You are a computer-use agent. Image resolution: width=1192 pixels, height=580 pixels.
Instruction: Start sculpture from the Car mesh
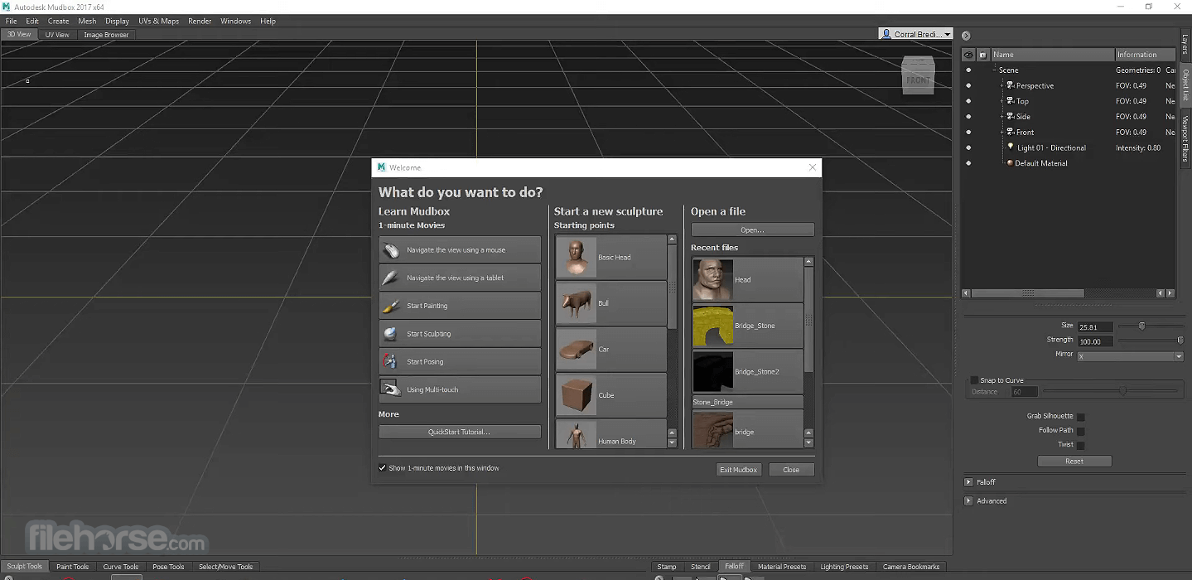pos(610,349)
